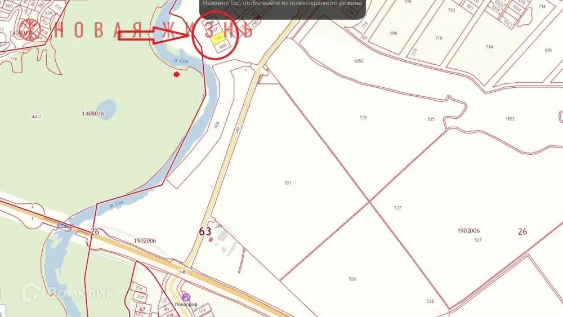This screenshot has width=563, height=317.
Task: Select parcel 691 at the right edge
Action: [548, 50]
